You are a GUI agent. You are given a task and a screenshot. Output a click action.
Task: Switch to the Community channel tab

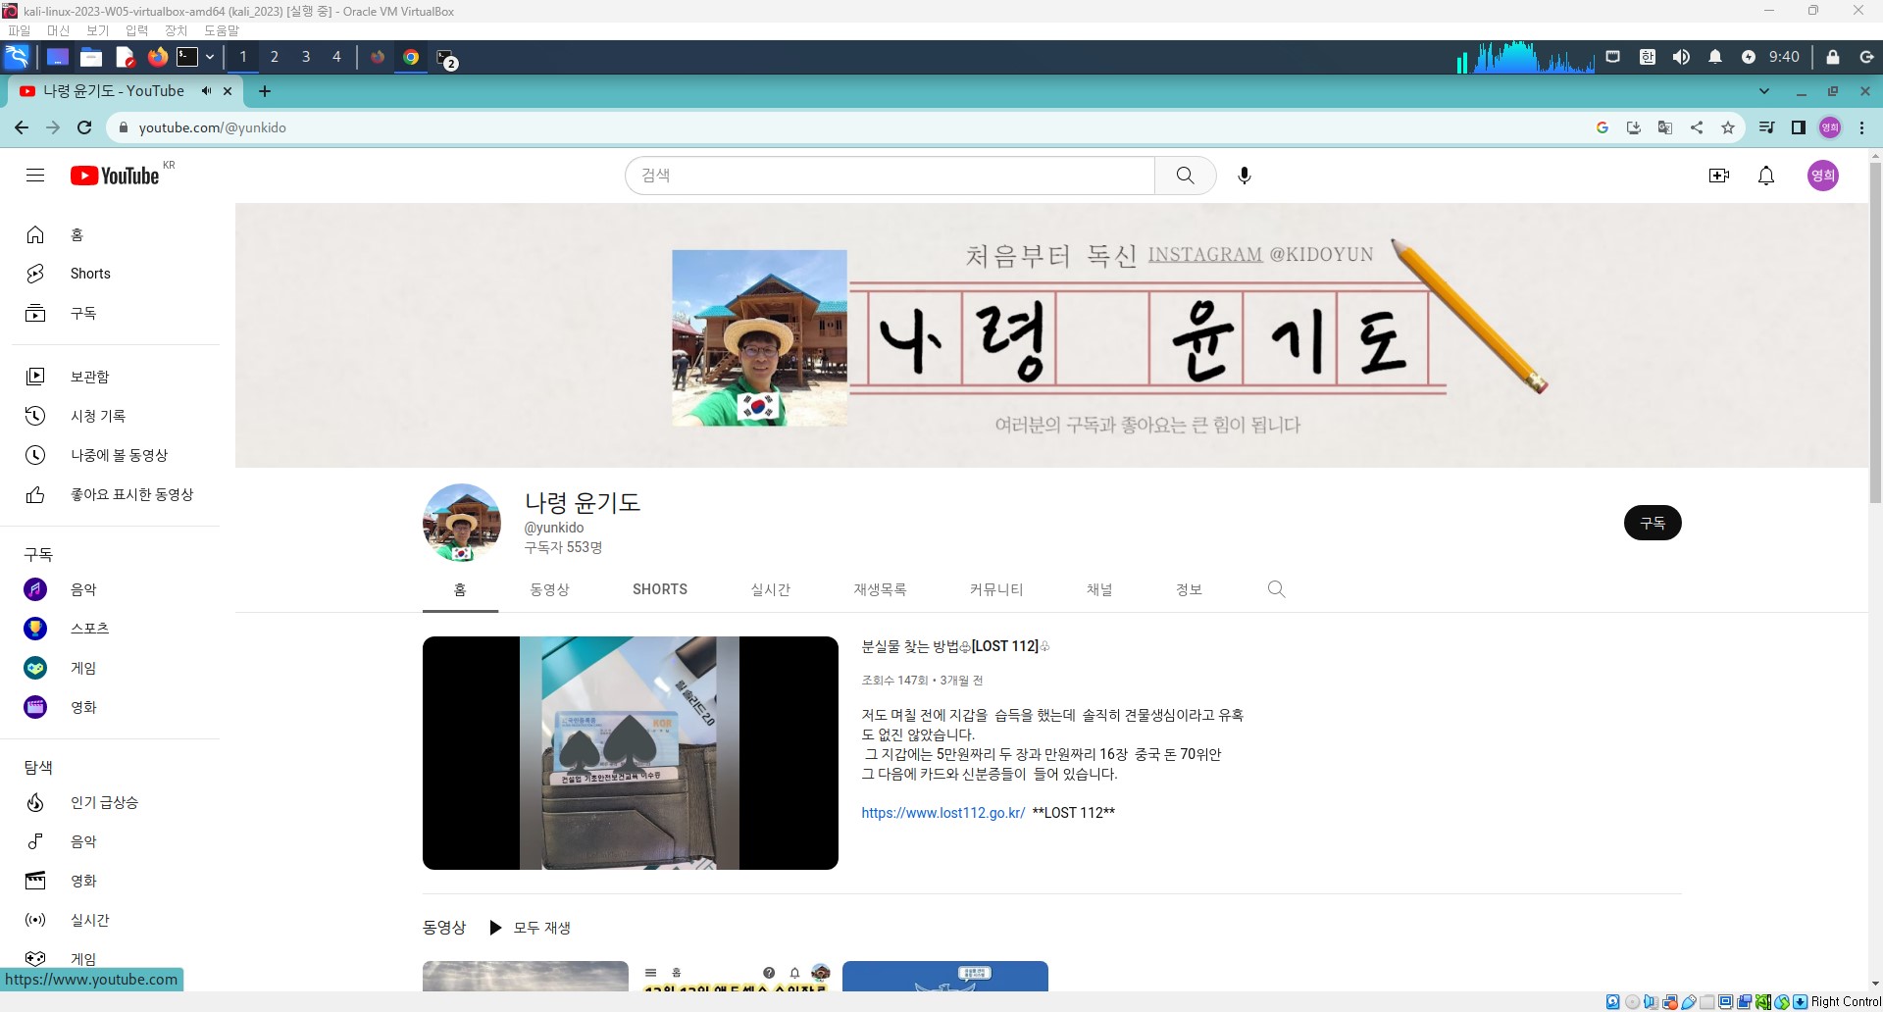(x=996, y=589)
